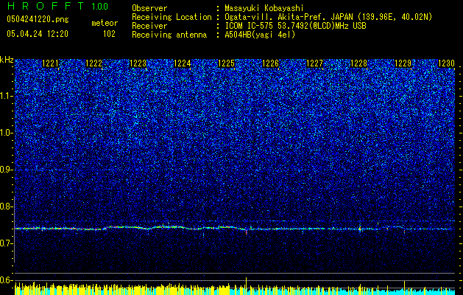
Task: Click the 0.9 kHz axis label
Action: point(7,170)
